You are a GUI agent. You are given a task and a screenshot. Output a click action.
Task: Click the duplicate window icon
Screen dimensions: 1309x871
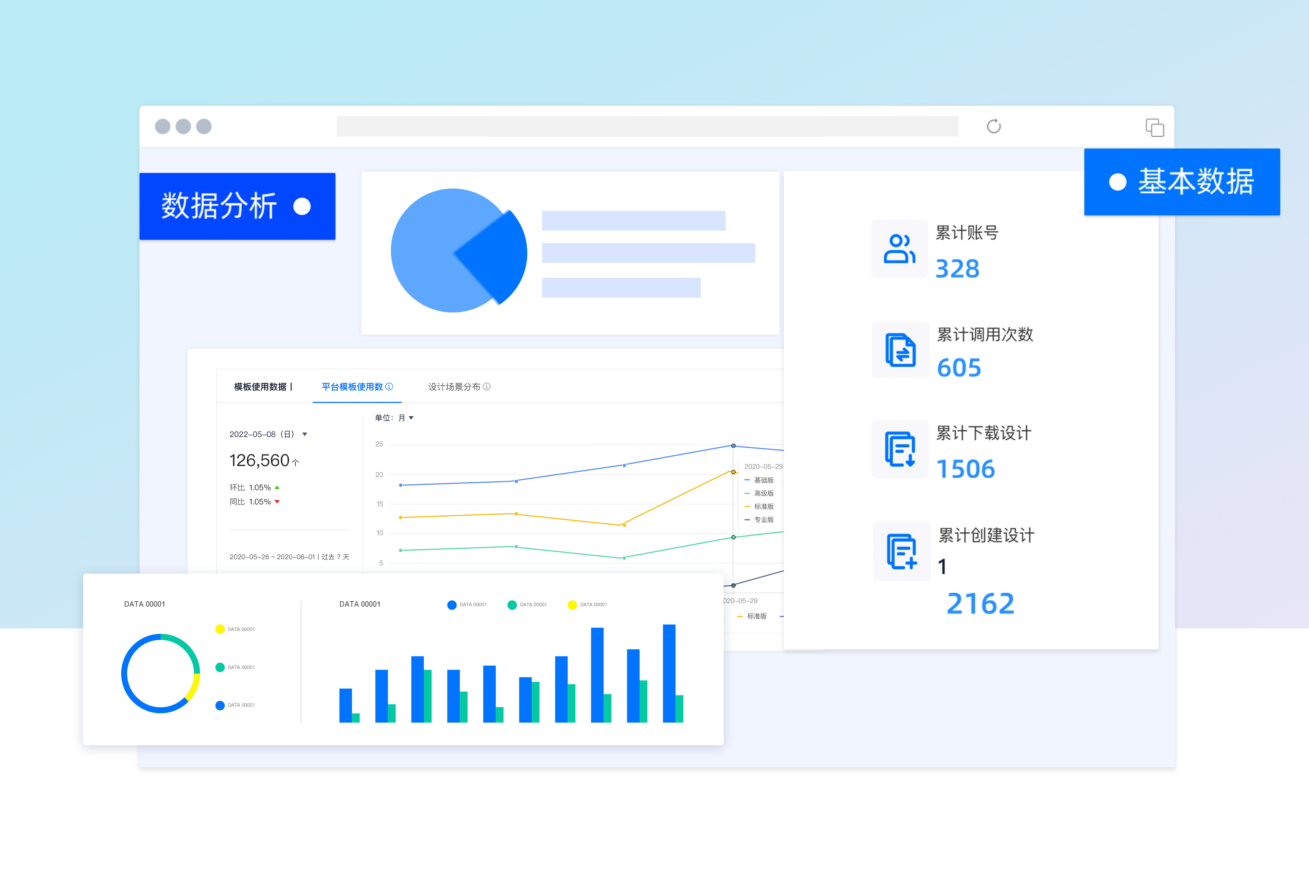(1155, 127)
